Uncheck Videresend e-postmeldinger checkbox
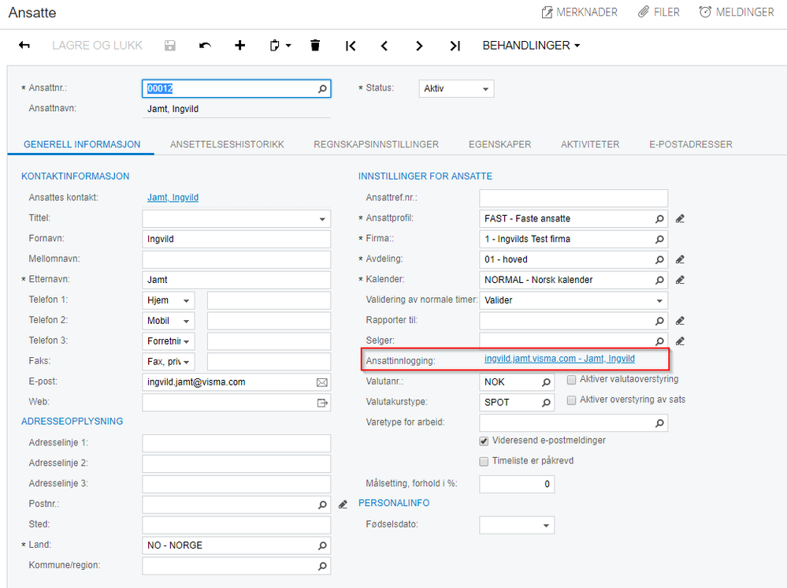The image size is (787, 588). pos(484,441)
